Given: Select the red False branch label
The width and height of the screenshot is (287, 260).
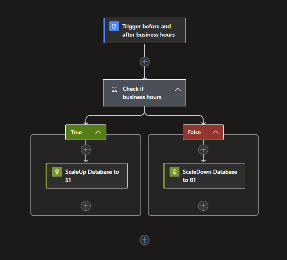Looking at the screenshot, I should [194, 132].
